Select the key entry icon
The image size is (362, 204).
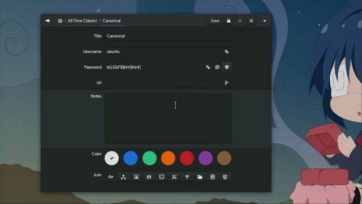tap(111, 177)
